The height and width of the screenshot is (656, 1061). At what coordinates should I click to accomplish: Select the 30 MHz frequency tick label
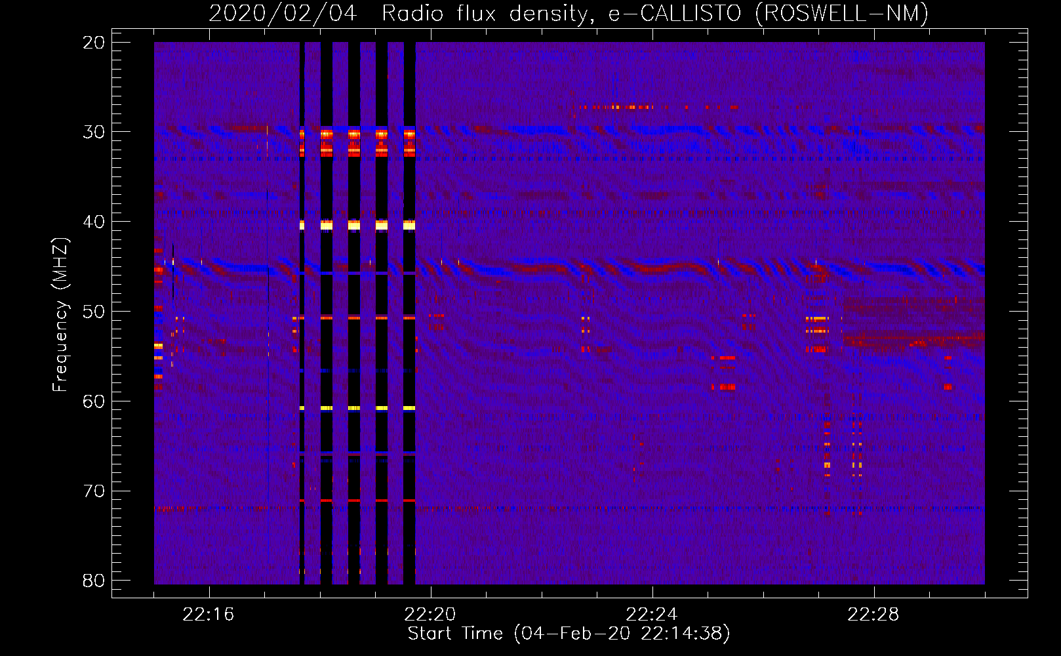click(94, 132)
